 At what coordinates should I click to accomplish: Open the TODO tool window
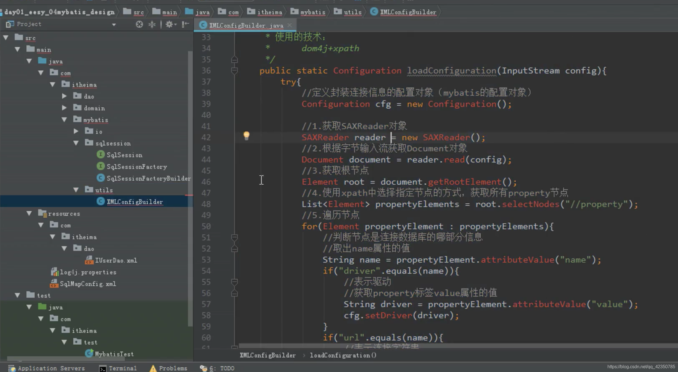(x=217, y=368)
